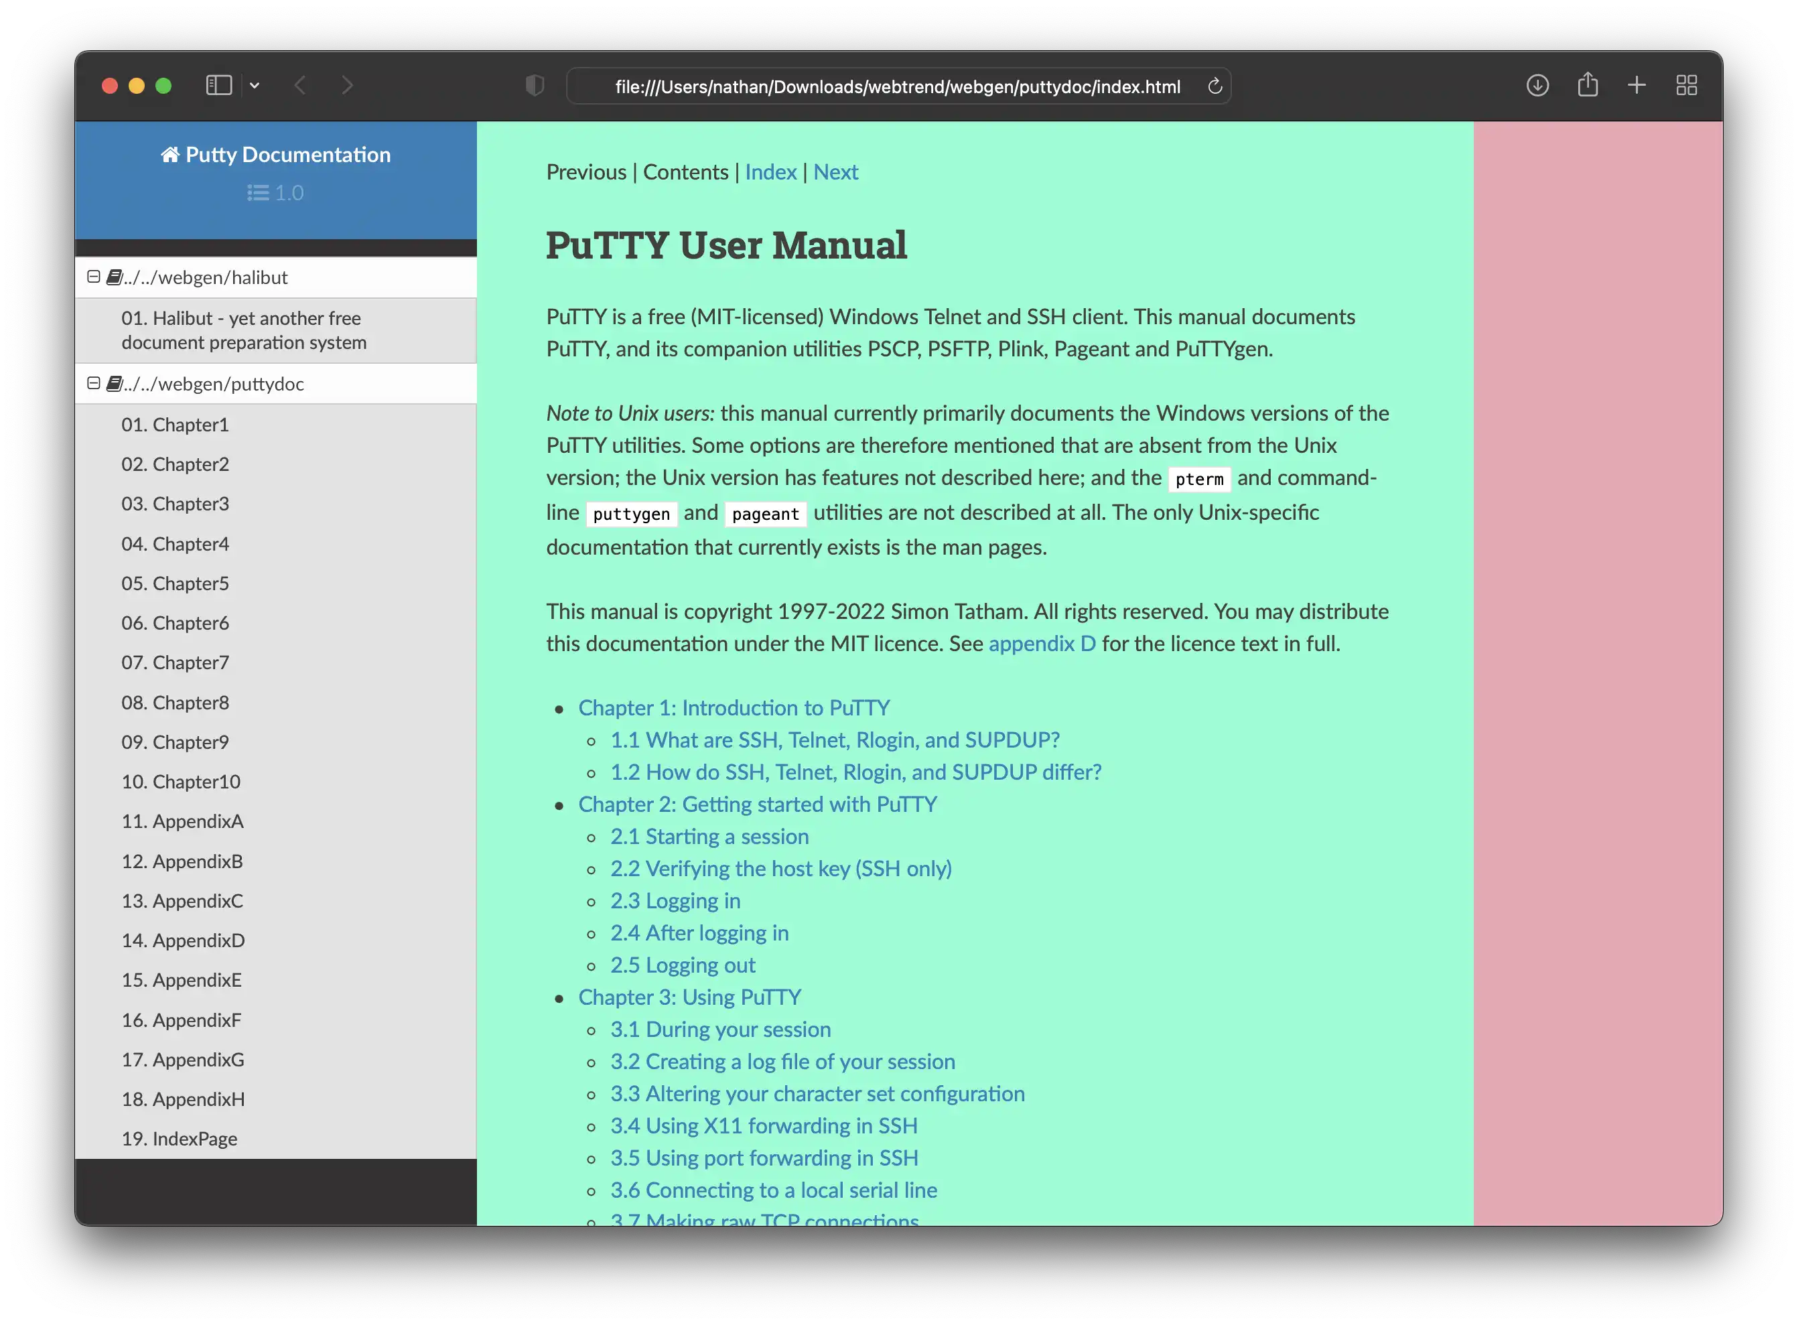Screen dimensions: 1798x1325
Task: Click the Next navigation button
Action: [x=835, y=171]
